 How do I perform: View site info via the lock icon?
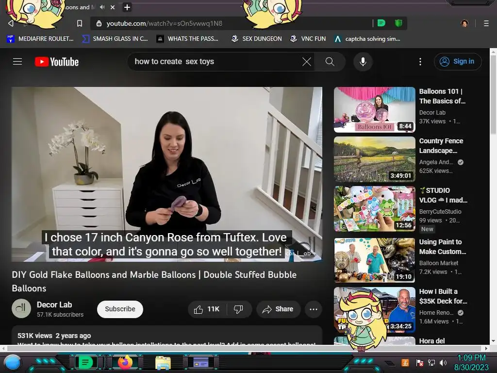point(99,23)
